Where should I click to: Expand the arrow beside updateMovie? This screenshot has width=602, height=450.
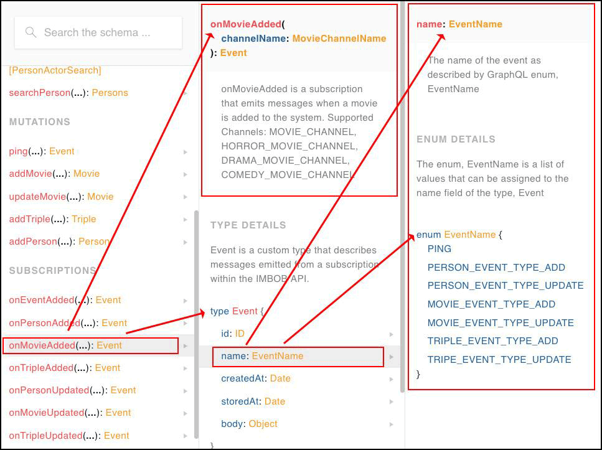(186, 197)
